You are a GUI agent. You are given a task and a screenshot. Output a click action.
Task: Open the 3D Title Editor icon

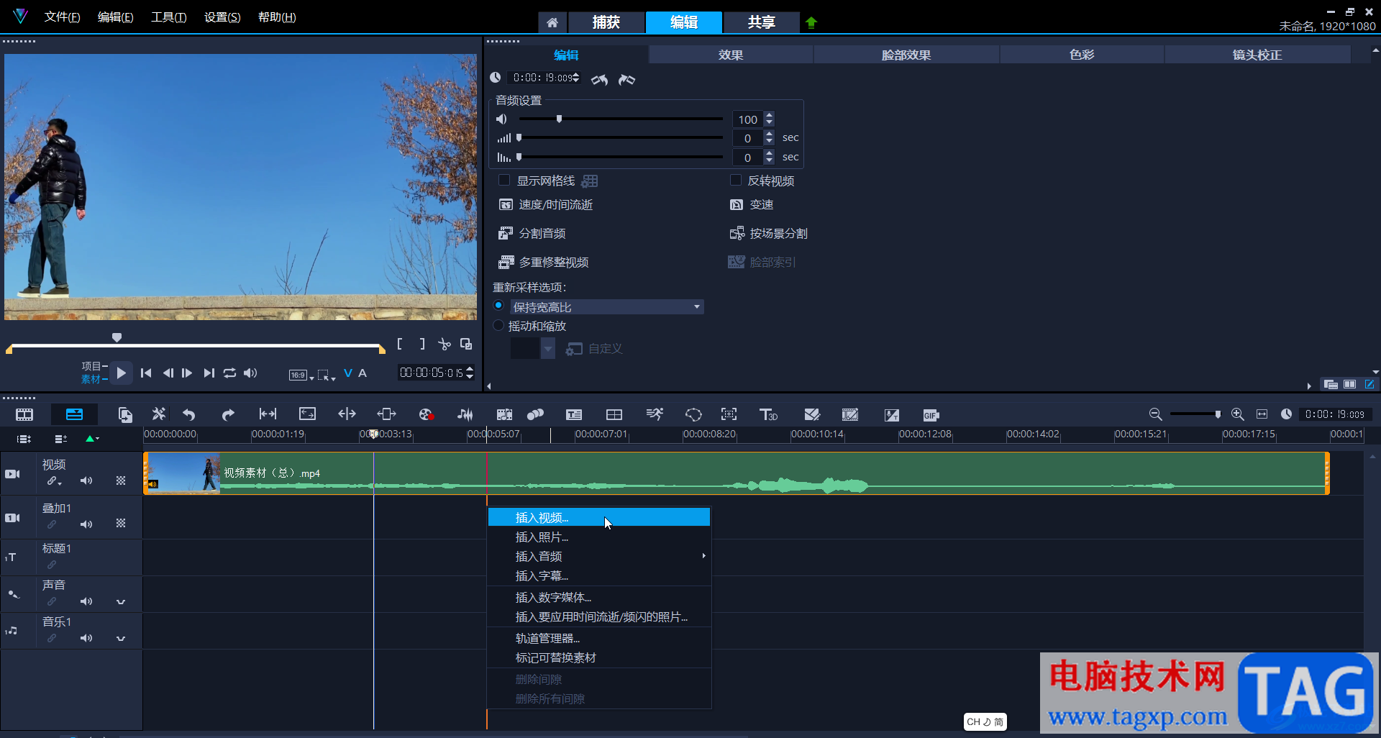[x=768, y=414]
